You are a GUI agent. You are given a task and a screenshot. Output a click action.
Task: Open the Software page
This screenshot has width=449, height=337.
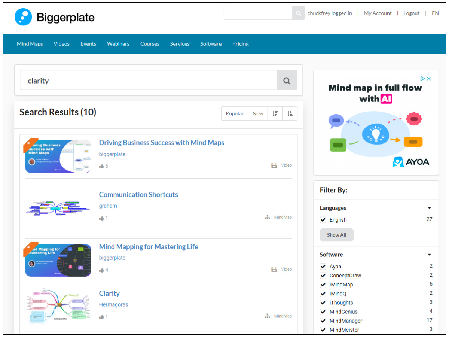coord(211,44)
